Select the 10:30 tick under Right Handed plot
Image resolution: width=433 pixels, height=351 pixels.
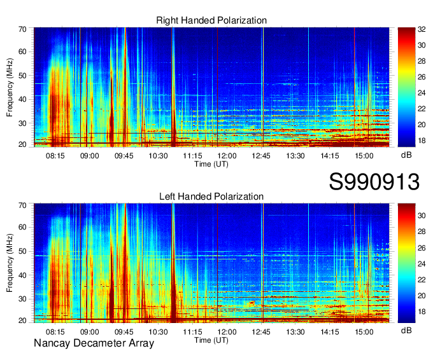click(158, 156)
